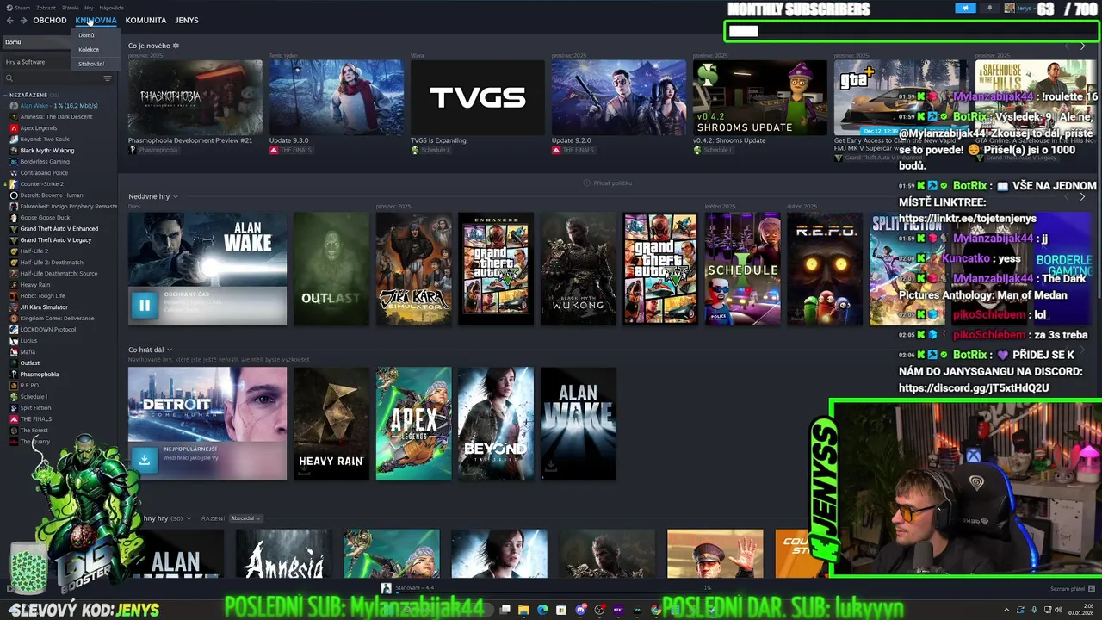The height and width of the screenshot is (620, 1102).
Task: Open Update 9.3.0 news card
Action: click(337, 97)
